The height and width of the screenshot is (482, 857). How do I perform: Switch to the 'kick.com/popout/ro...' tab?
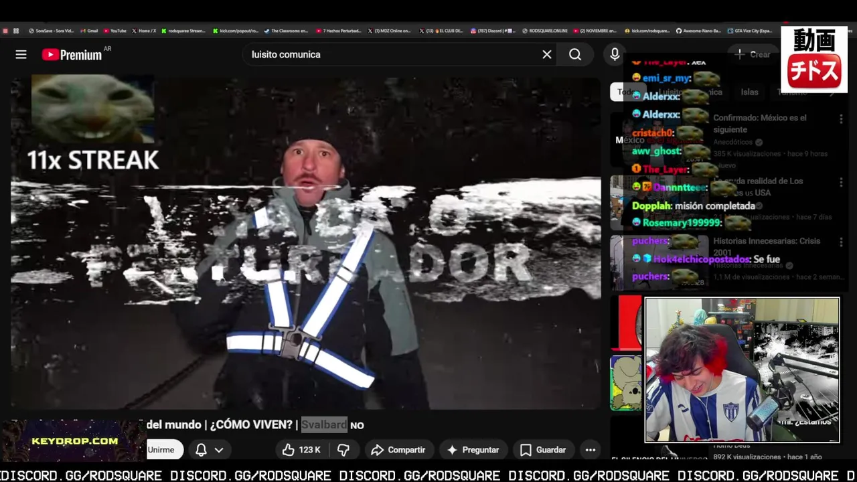click(x=235, y=31)
